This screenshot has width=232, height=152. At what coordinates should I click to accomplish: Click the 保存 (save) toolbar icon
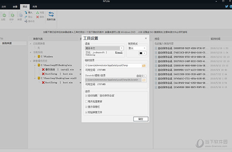11,15
